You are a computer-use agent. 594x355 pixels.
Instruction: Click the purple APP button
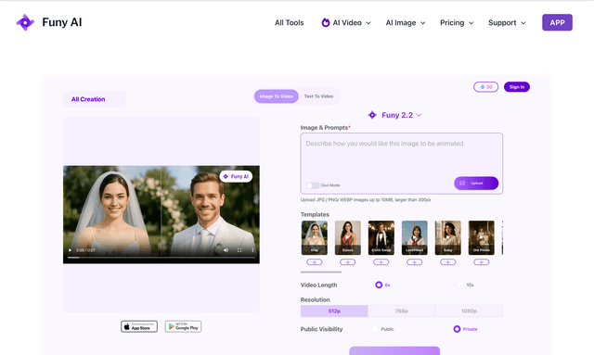(x=557, y=22)
